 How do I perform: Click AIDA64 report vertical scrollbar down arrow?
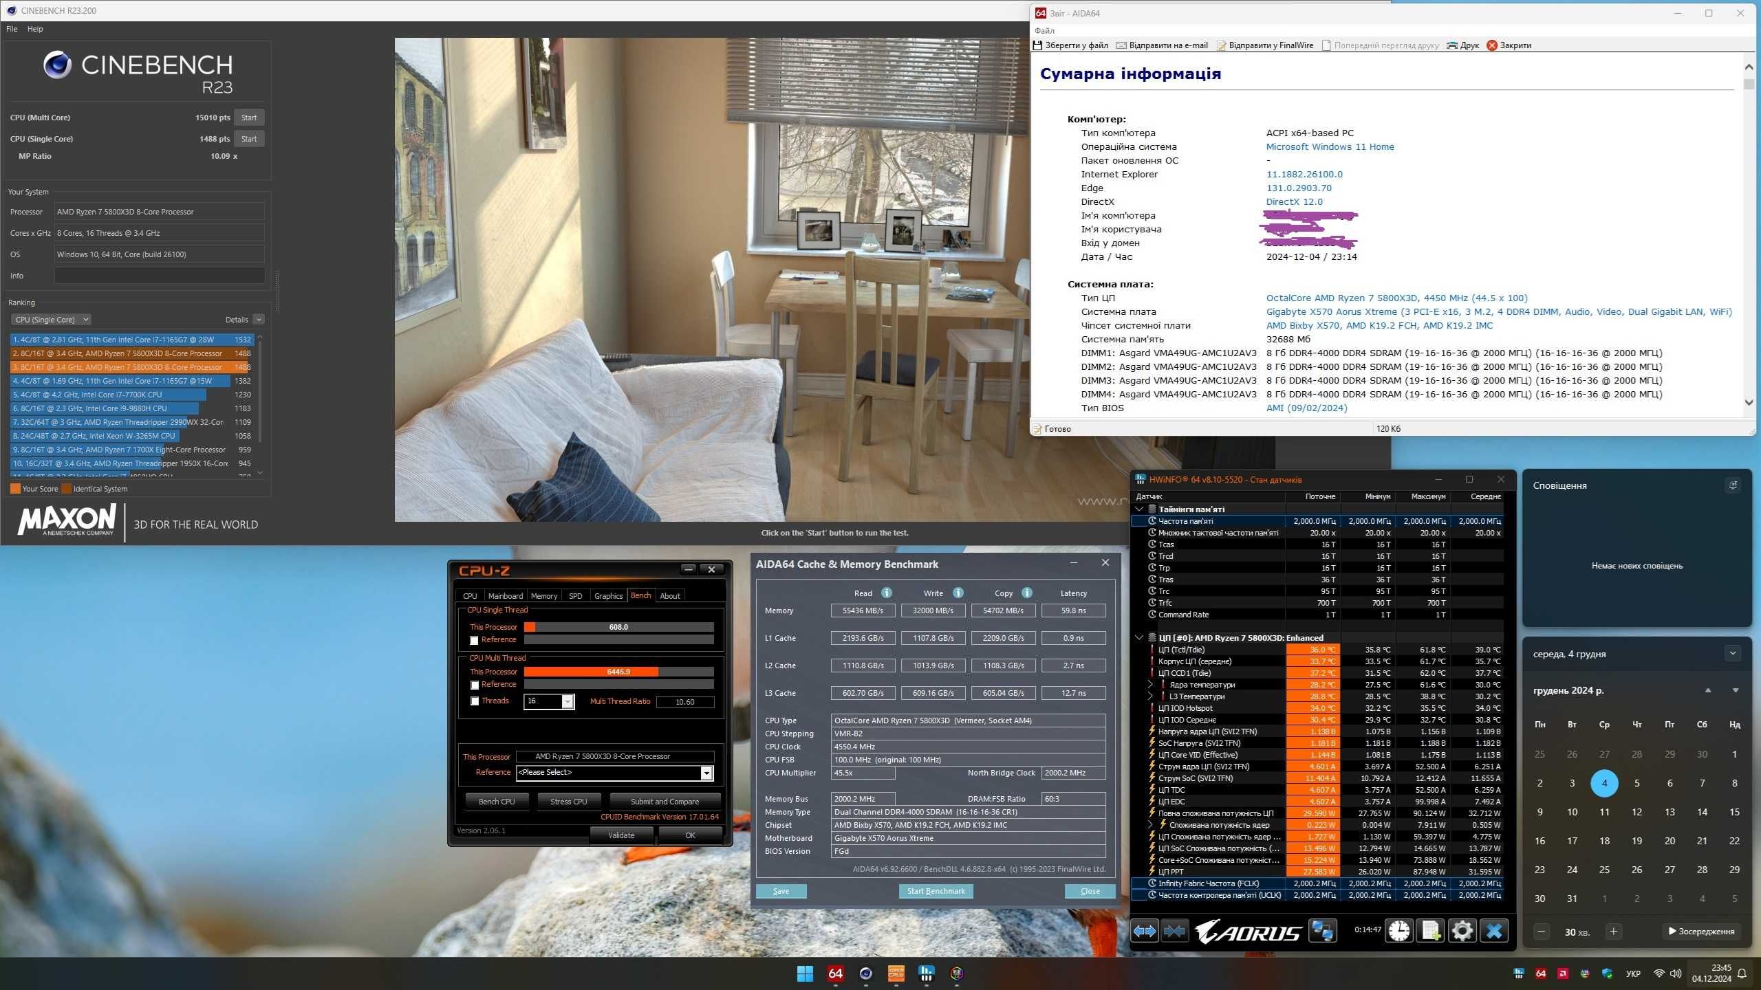[x=1749, y=403]
